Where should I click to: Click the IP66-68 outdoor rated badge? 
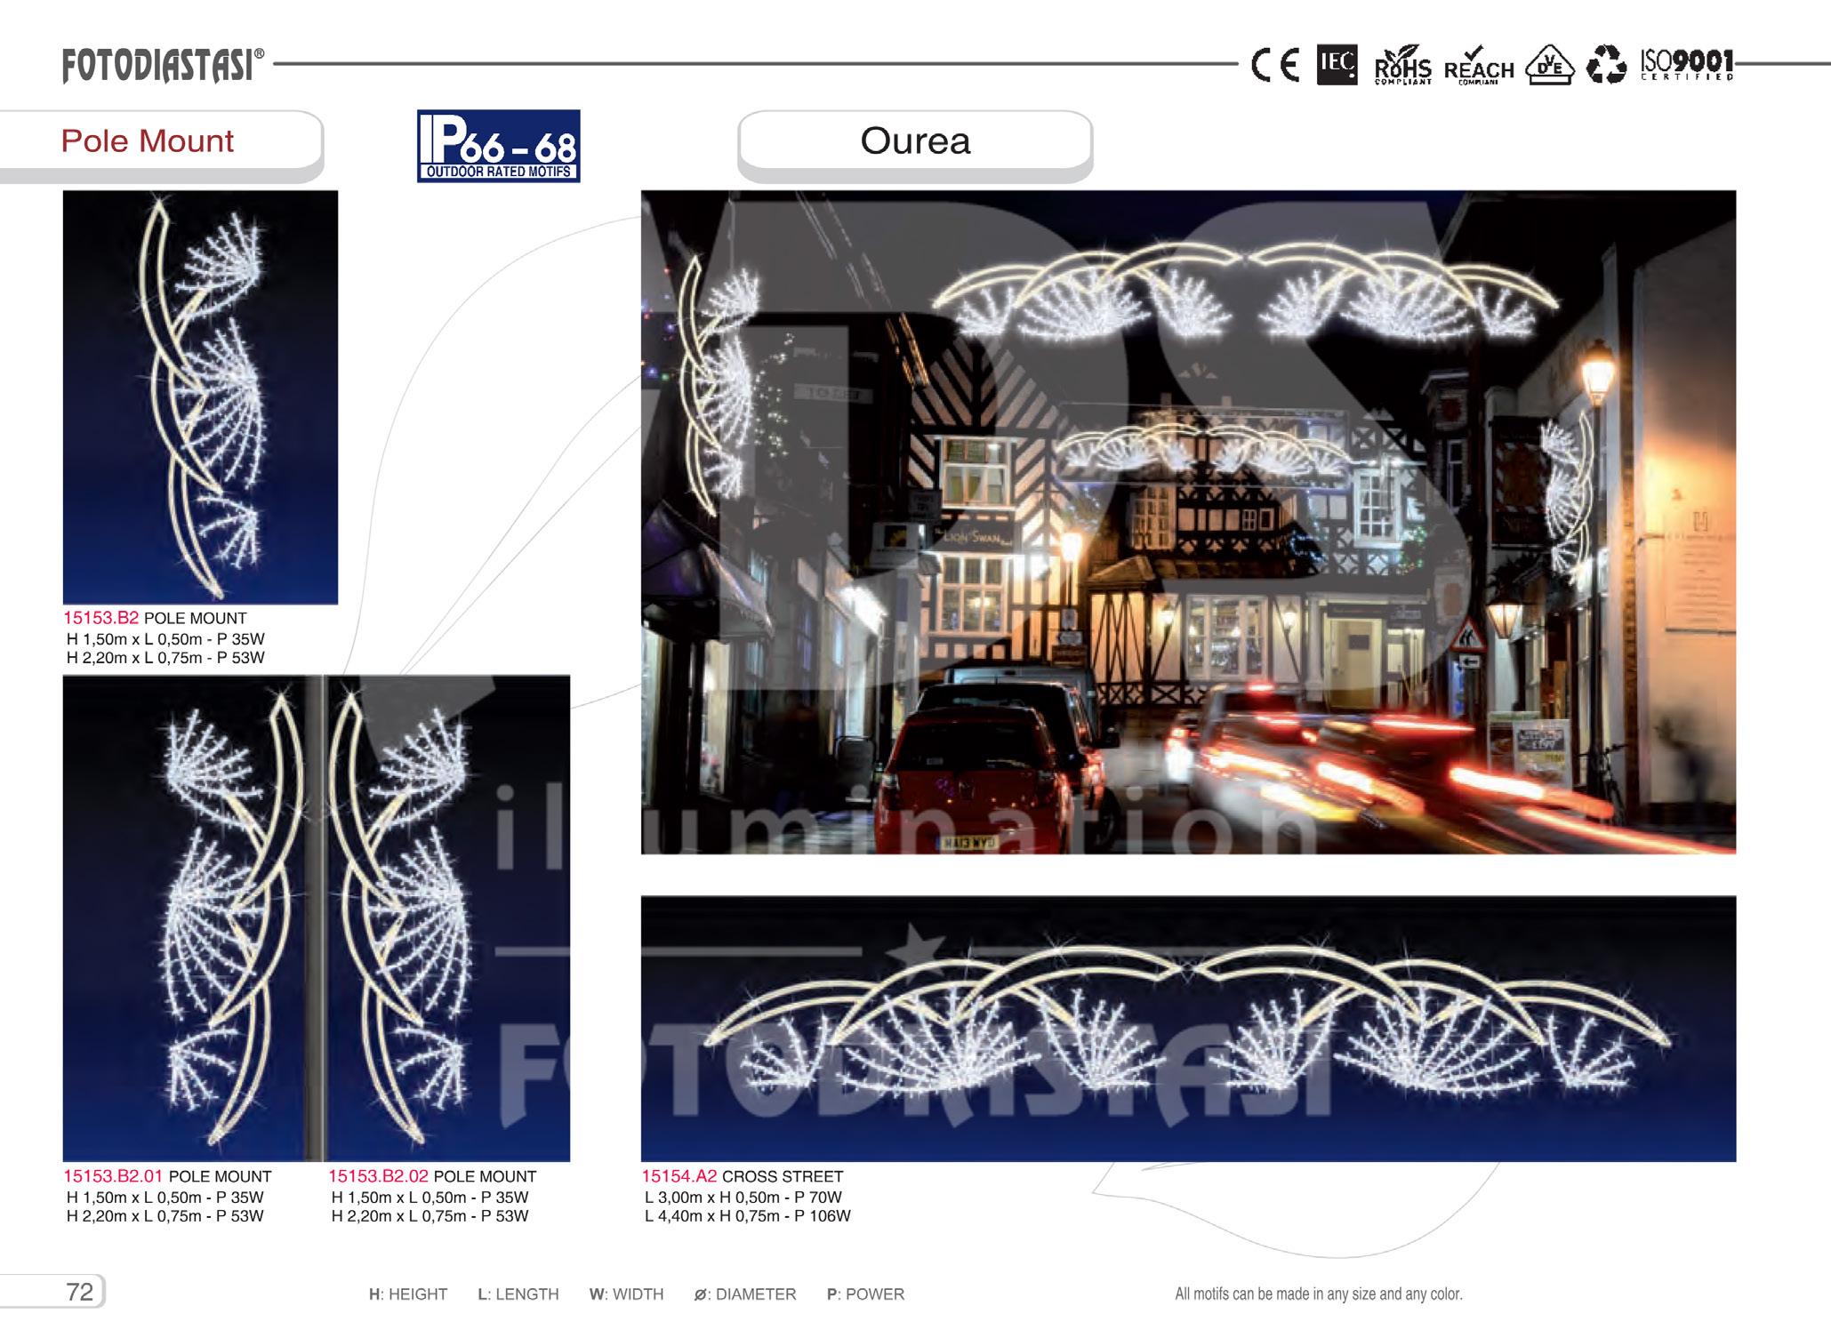pyautogui.click(x=498, y=146)
